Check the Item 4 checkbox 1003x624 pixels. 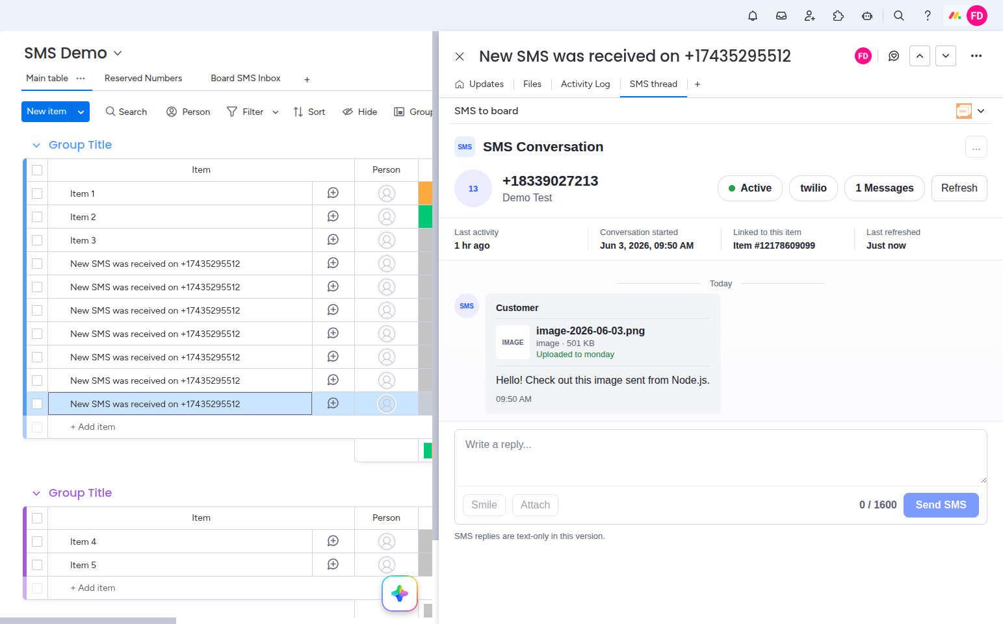(37, 542)
